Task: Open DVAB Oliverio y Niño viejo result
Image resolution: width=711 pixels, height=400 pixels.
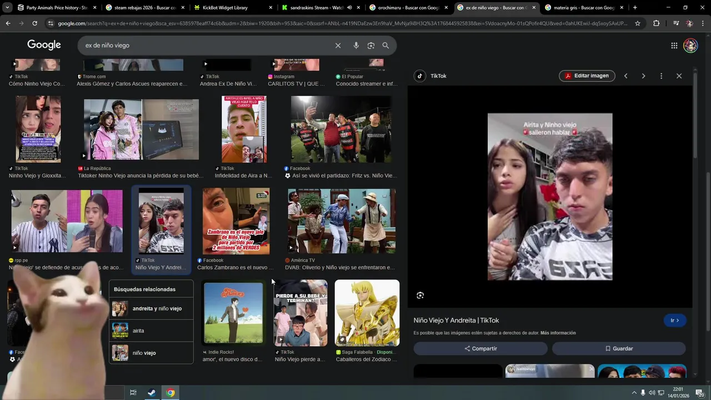Action: pos(342,221)
